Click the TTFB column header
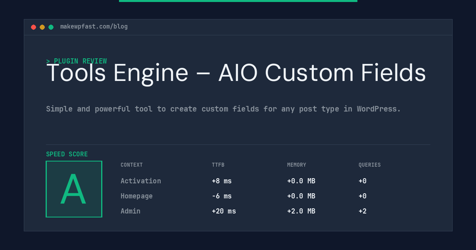 point(218,165)
